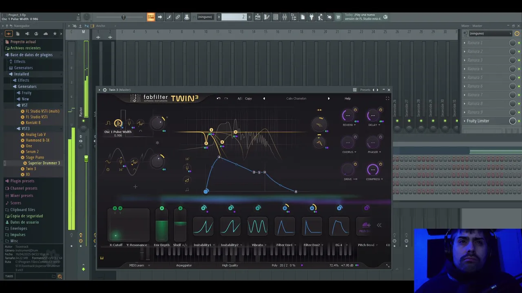Click Twin 3 full screen icon
The width and height of the screenshot is (522, 293).
(x=387, y=98)
